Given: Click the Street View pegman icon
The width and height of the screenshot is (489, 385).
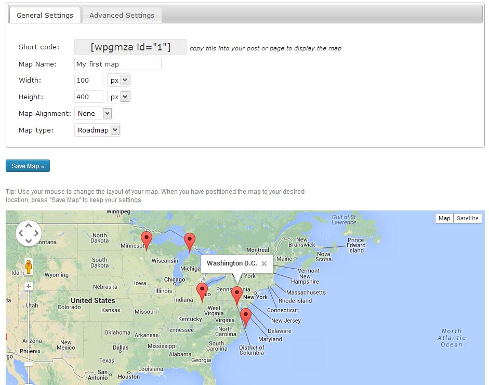Looking at the screenshot, I should click(29, 266).
